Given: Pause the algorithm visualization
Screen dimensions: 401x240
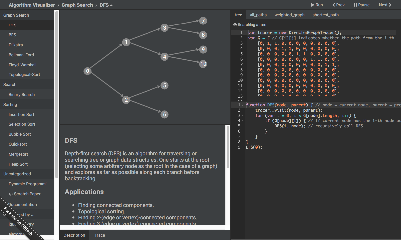Looking at the screenshot, I should coord(361,5).
